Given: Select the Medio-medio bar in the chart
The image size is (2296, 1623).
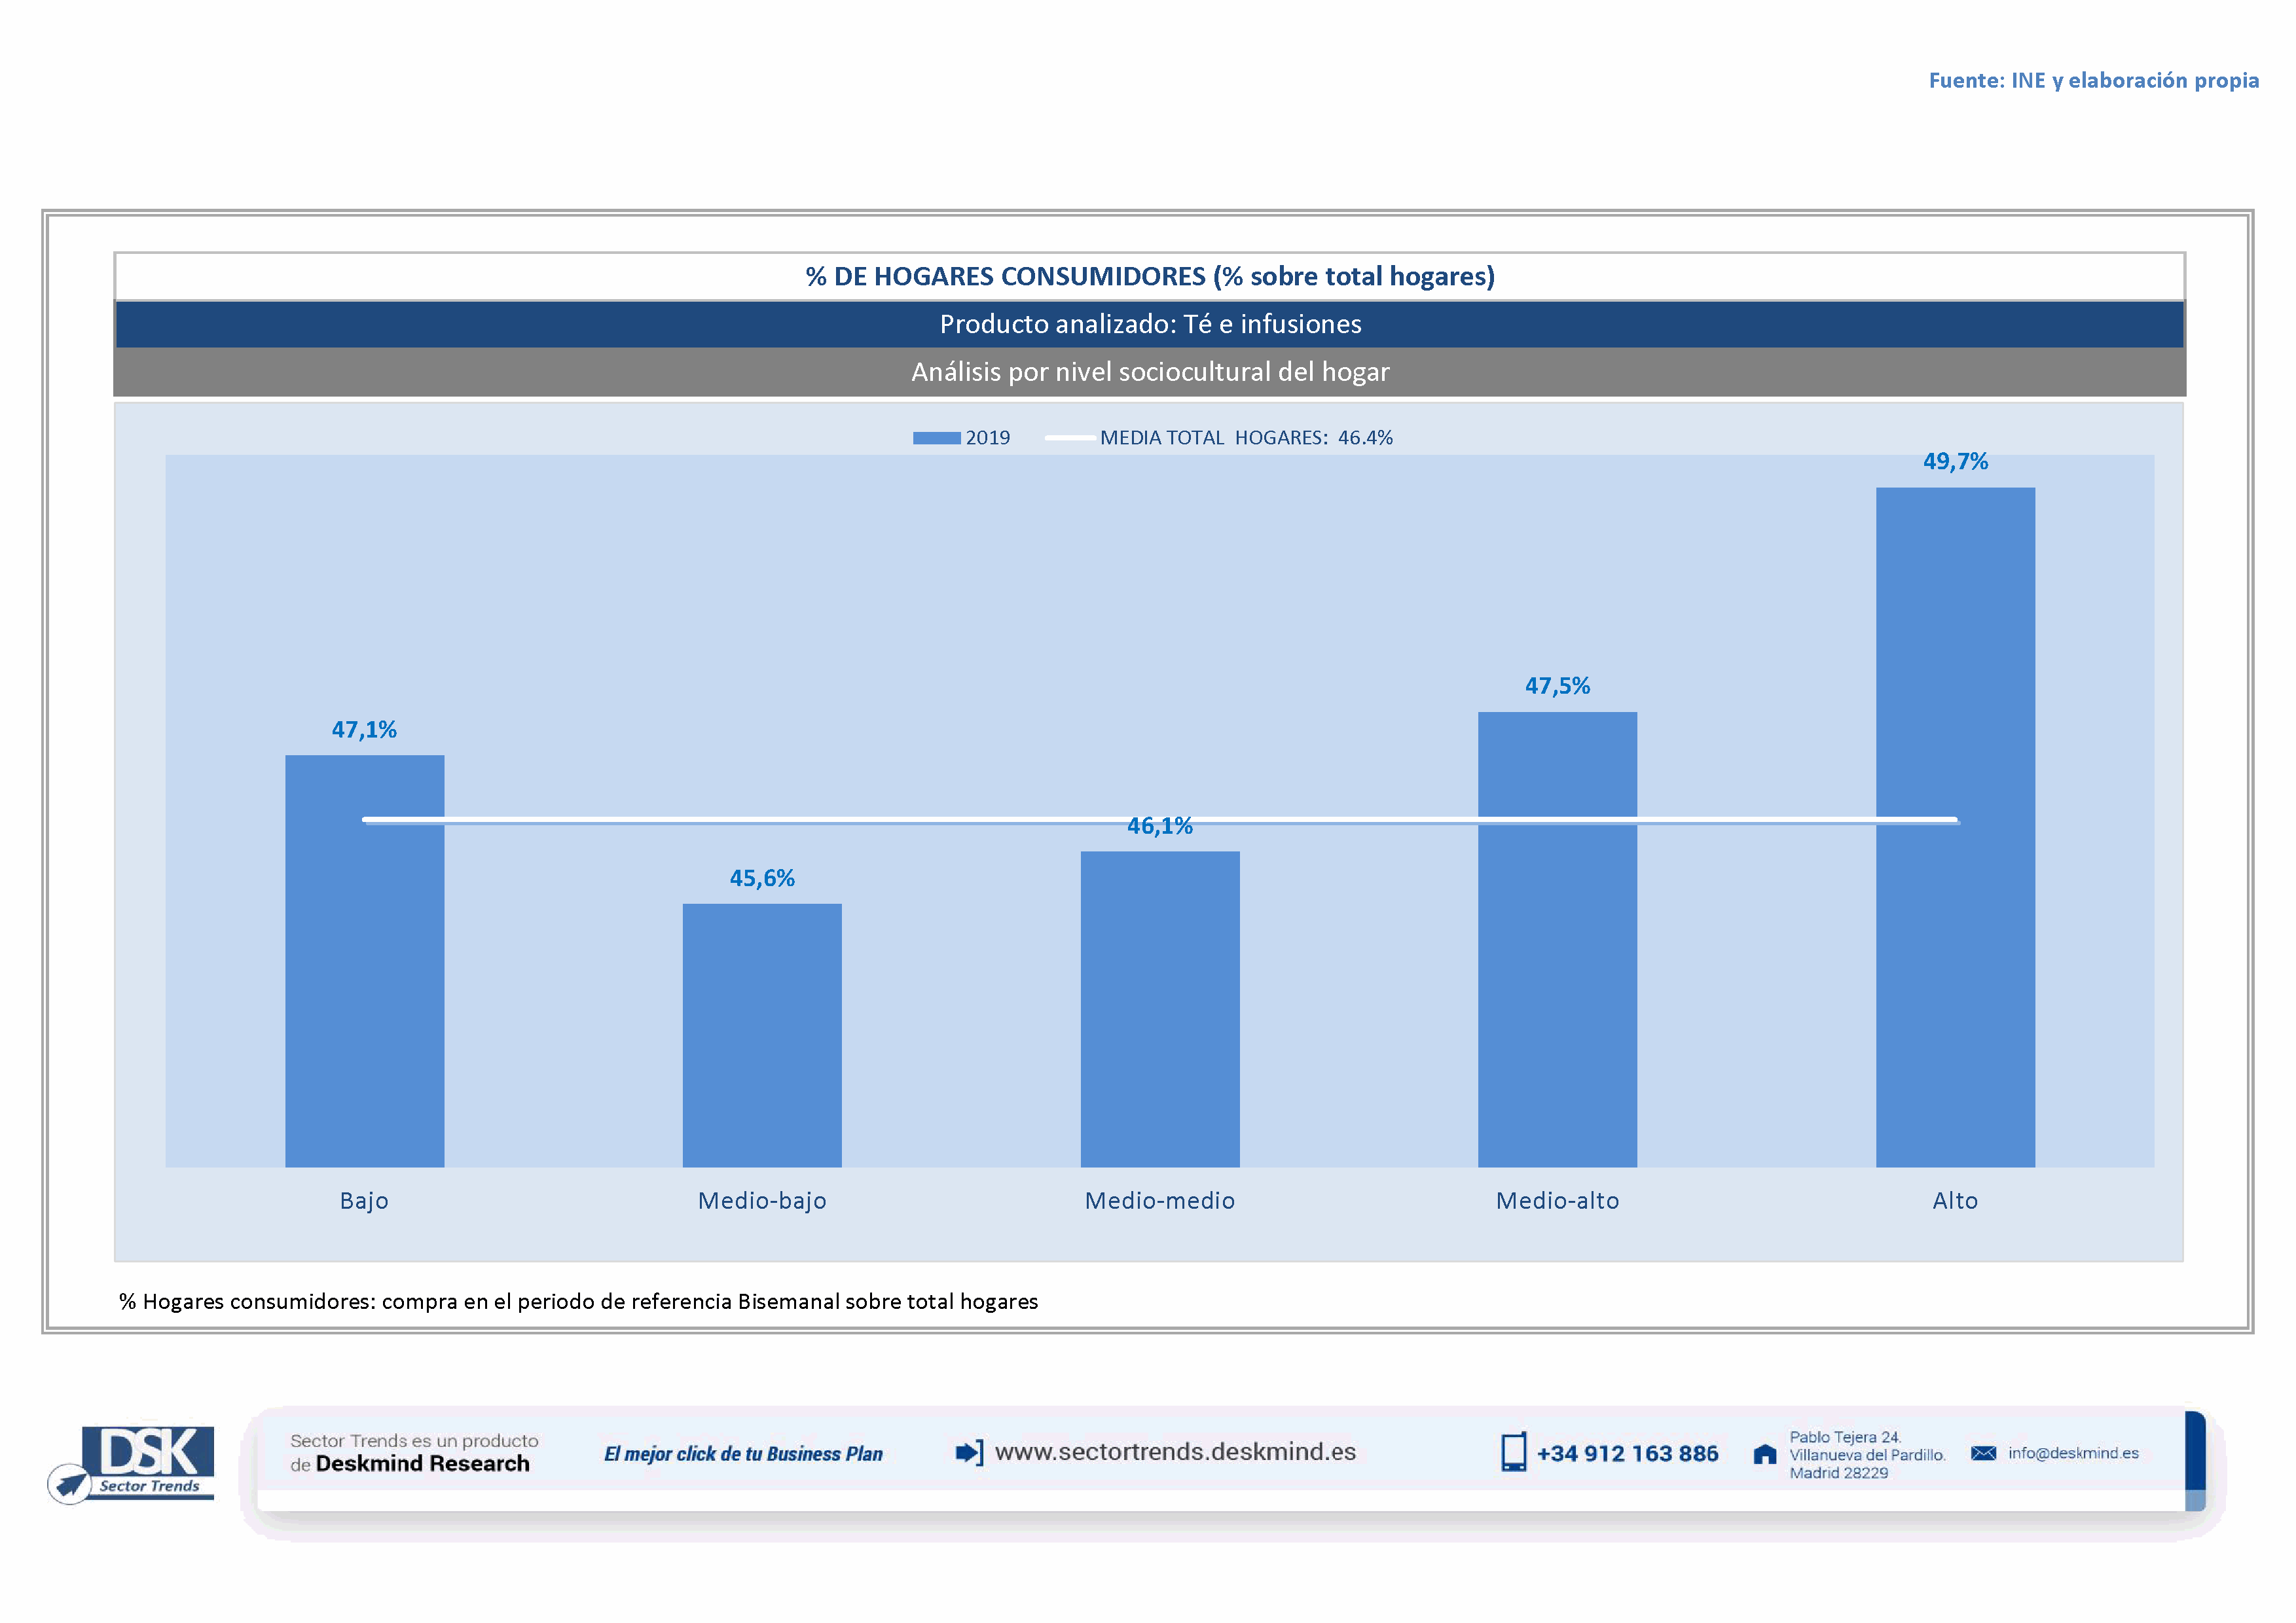Looking at the screenshot, I should click(x=1160, y=1009).
